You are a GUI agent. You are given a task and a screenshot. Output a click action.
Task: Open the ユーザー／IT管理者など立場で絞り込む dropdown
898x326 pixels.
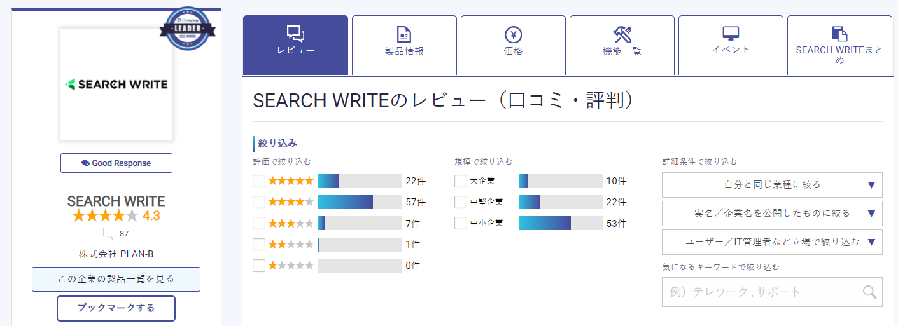point(772,241)
